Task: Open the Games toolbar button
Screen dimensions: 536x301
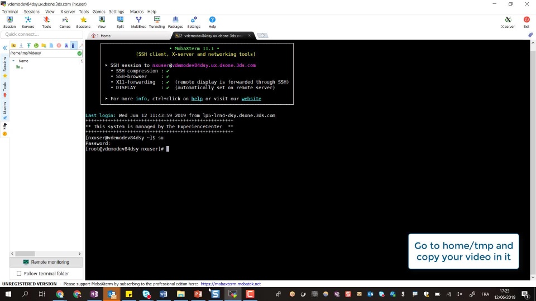Action: 65,22
